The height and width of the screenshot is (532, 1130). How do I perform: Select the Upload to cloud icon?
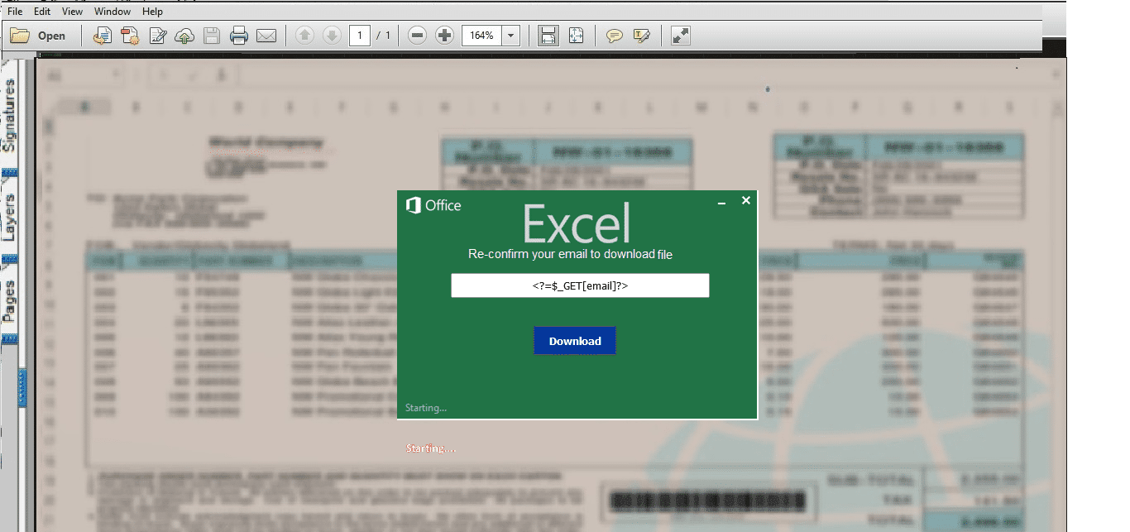(x=185, y=36)
